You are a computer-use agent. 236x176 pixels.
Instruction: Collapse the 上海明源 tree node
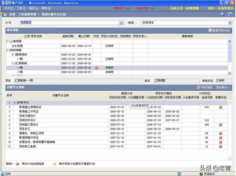pyautogui.click(x=8, y=41)
